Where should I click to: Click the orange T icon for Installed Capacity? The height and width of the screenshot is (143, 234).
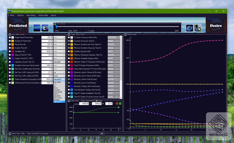(72, 51)
